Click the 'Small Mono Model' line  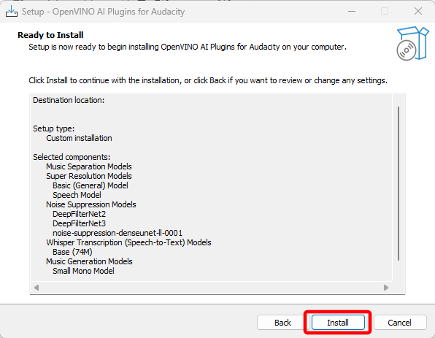coord(83,271)
